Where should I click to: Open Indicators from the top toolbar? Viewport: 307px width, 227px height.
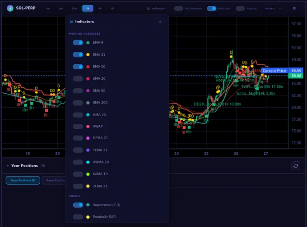pyautogui.click(x=156, y=9)
